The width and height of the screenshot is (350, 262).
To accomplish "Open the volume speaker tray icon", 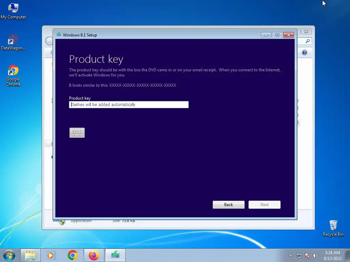I will click(315, 256).
